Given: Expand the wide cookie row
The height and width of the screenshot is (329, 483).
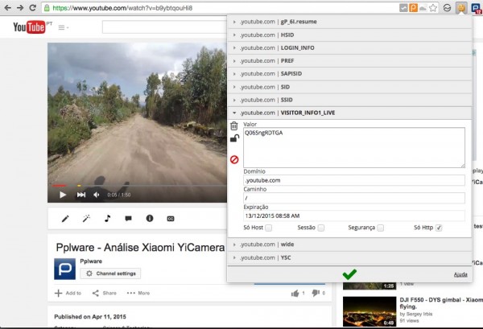Looking at the screenshot, I should [x=349, y=245].
